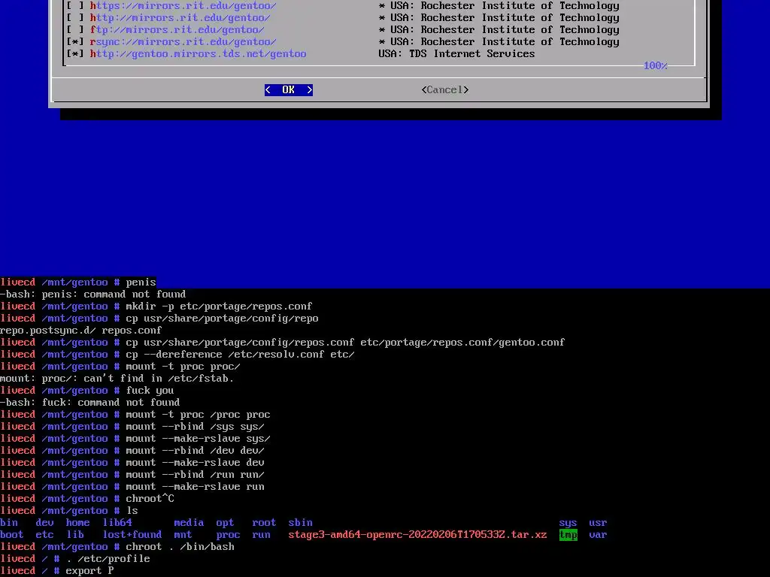Click 'mount --rbind /run run/' command
This screenshot has width=770, height=577.
195,475
